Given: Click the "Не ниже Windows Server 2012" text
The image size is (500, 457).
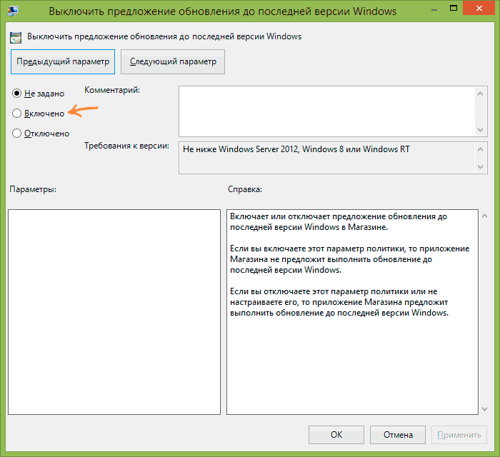Looking at the screenshot, I should [x=296, y=149].
